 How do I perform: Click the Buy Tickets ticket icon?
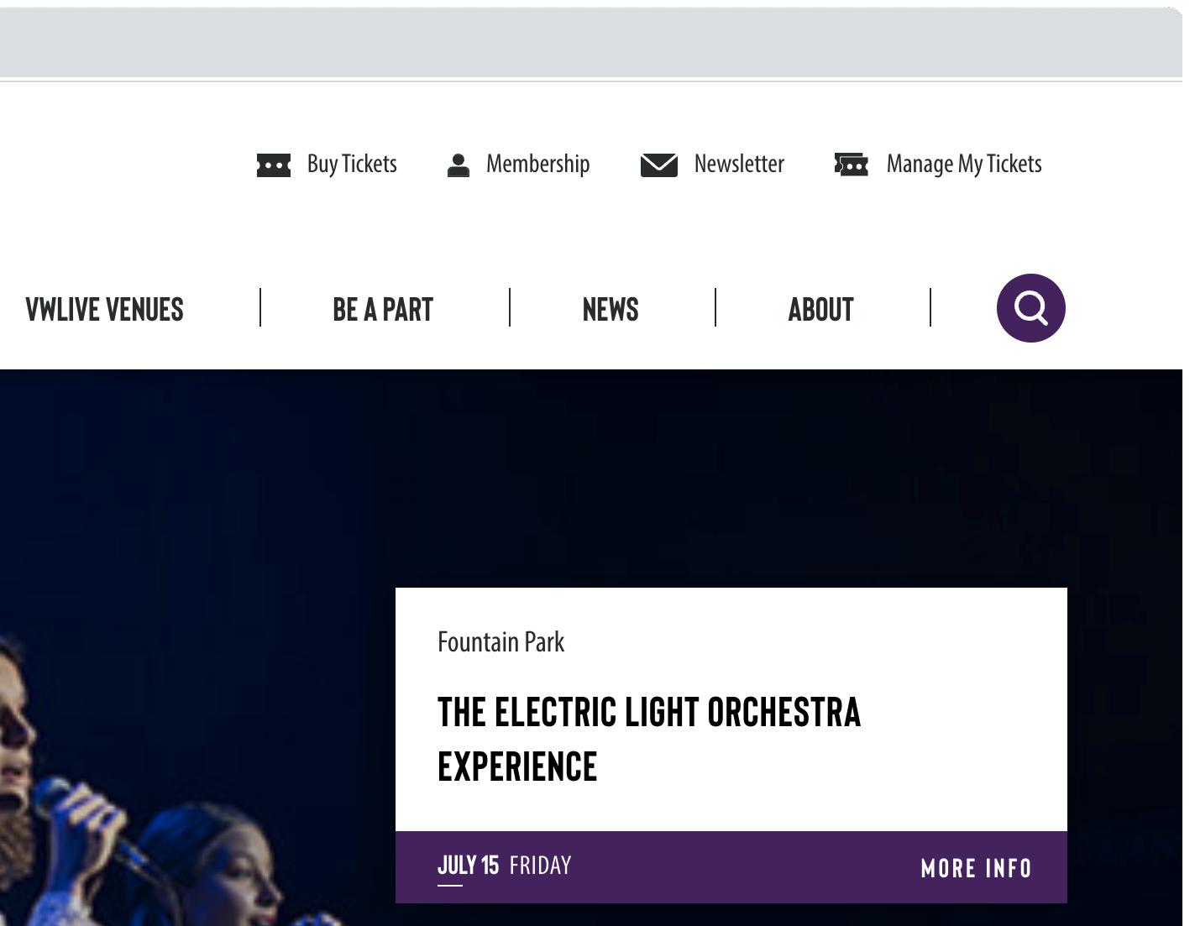pyautogui.click(x=273, y=165)
